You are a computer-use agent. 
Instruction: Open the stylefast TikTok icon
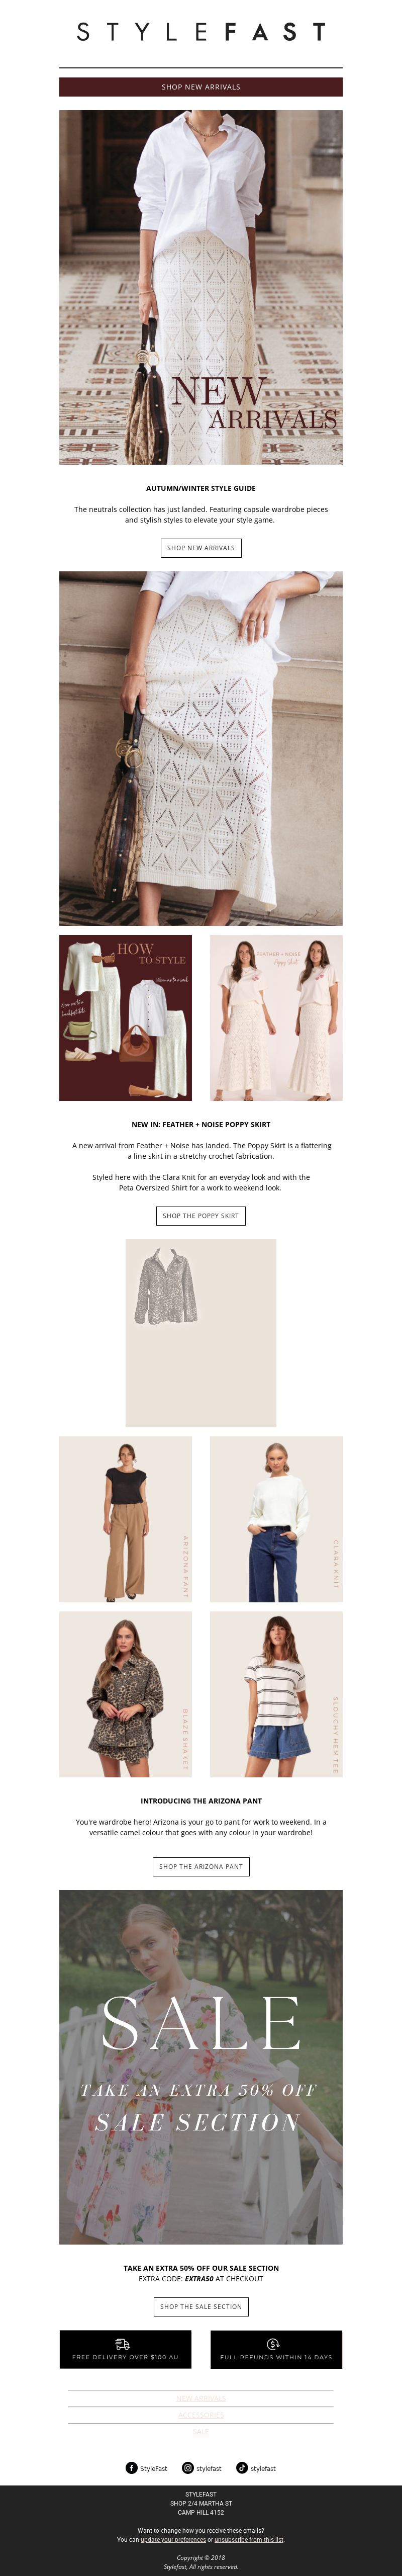241,2467
